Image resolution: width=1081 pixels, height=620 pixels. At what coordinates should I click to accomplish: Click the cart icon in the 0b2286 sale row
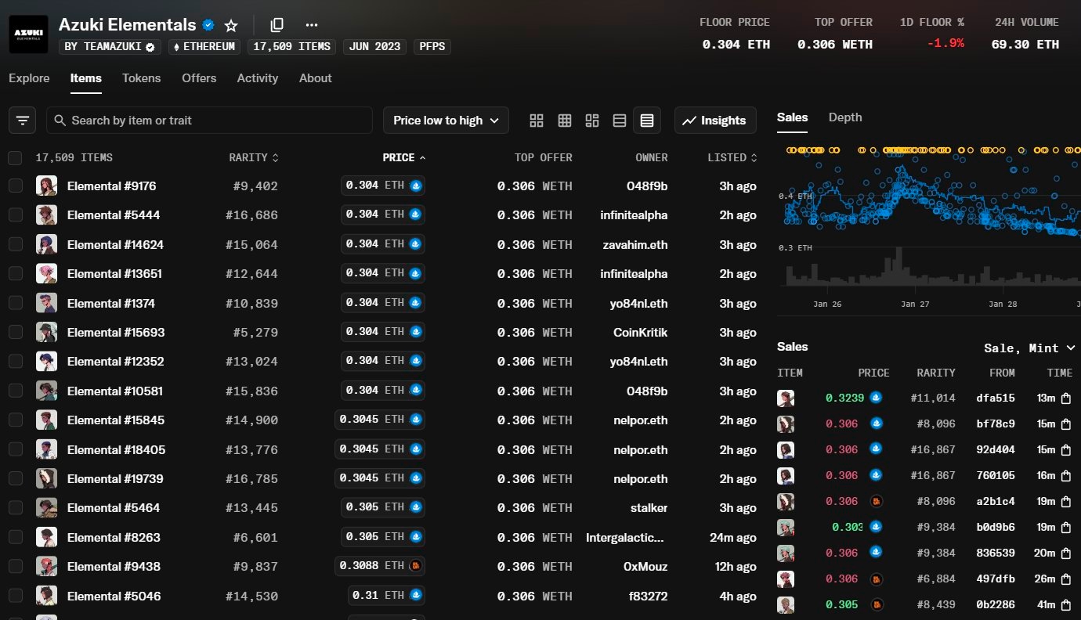(x=1066, y=605)
